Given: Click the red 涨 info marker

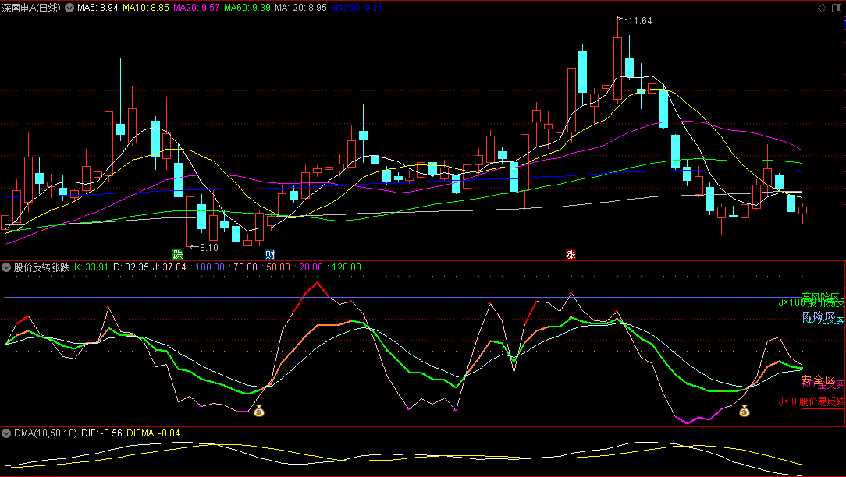Looking at the screenshot, I should [x=571, y=254].
